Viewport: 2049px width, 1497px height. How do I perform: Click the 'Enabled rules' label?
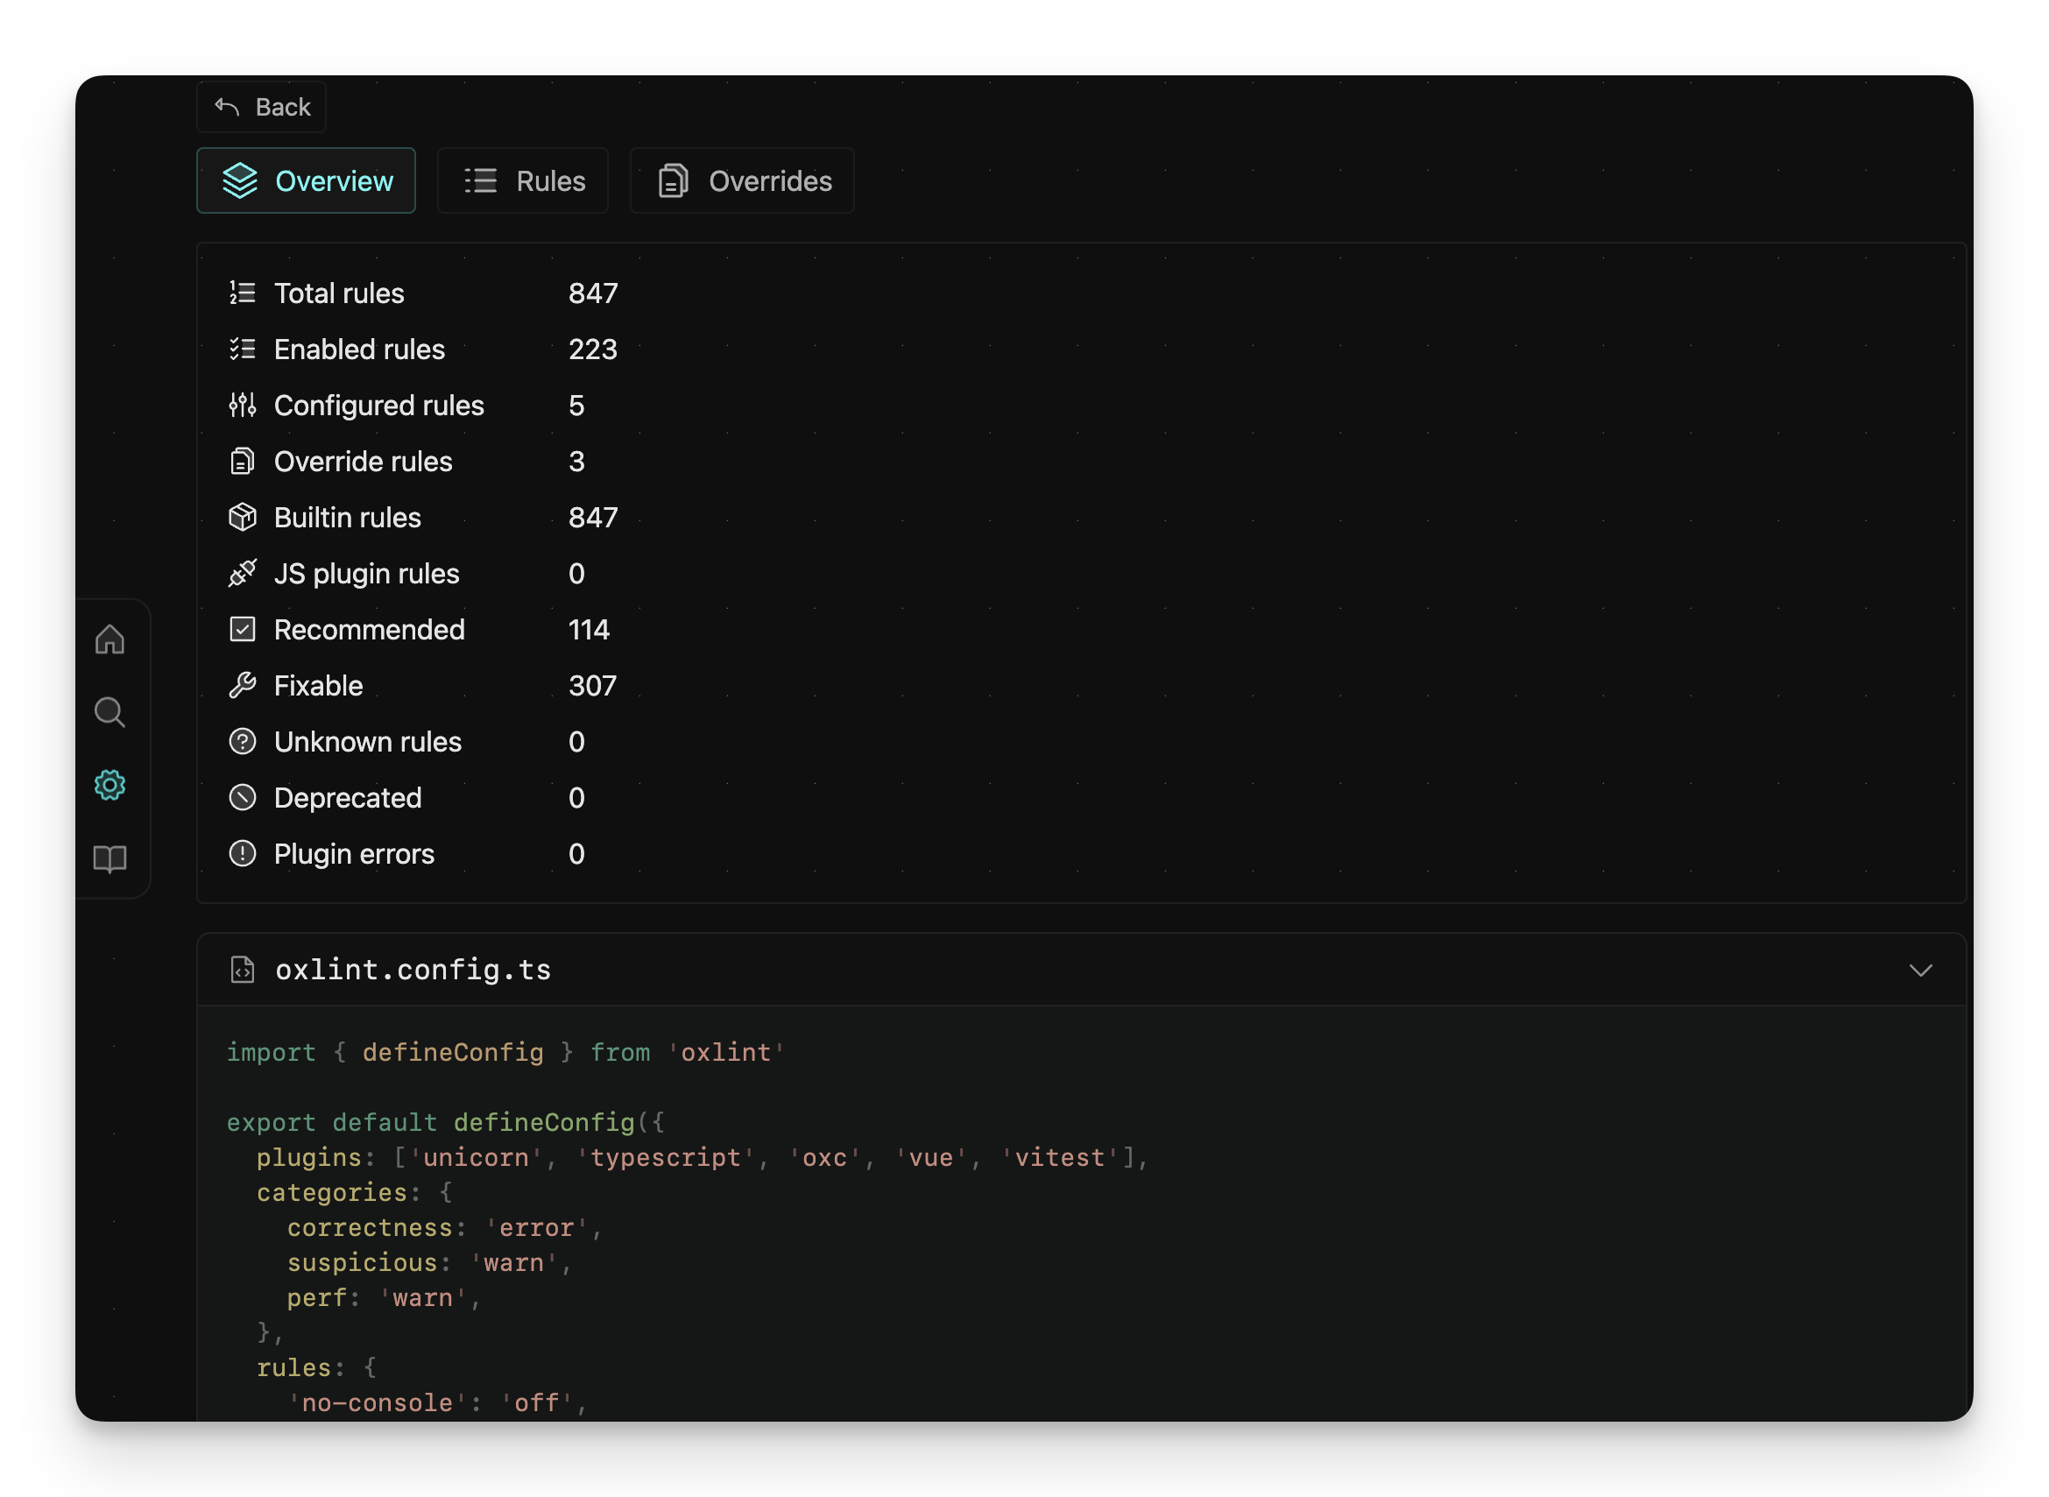359,350
